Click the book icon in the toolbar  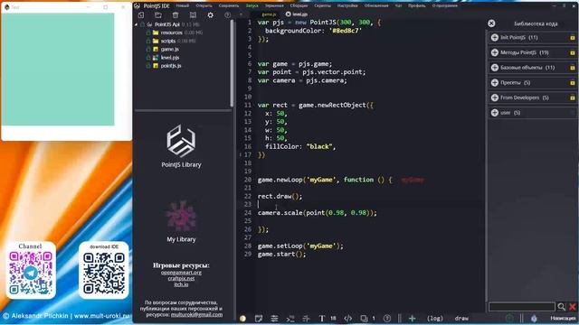tap(193, 15)
